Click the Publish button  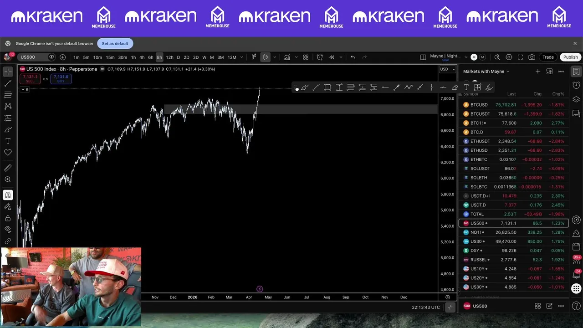(x=570, y=57)
